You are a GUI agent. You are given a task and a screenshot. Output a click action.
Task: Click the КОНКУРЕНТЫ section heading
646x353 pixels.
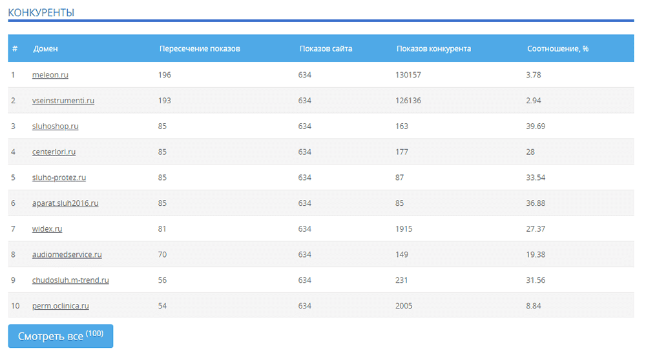41,13
